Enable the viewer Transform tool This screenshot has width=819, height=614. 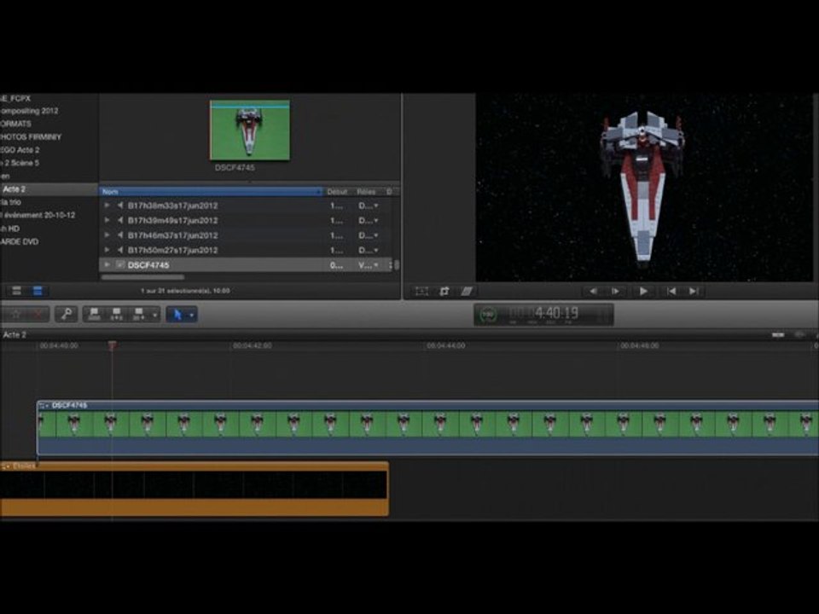(x=421, y=292)
